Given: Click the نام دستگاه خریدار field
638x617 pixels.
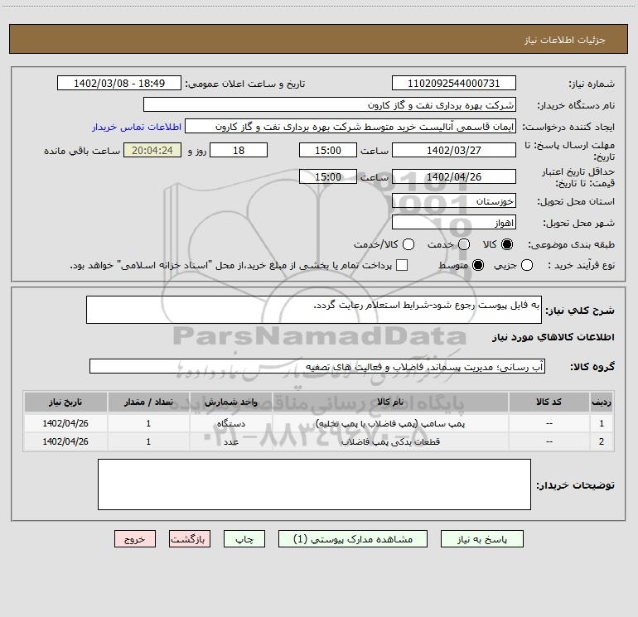Looking at the screenshot, I should [330, 105].
